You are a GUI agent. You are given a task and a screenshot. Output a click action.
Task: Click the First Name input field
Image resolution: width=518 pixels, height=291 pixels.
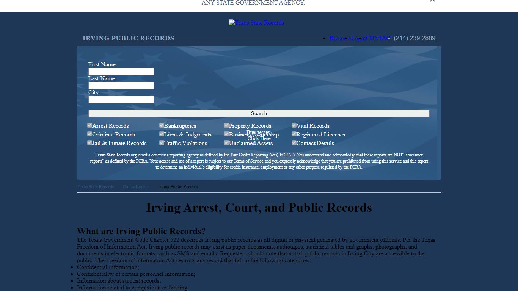tap(121, 72)
